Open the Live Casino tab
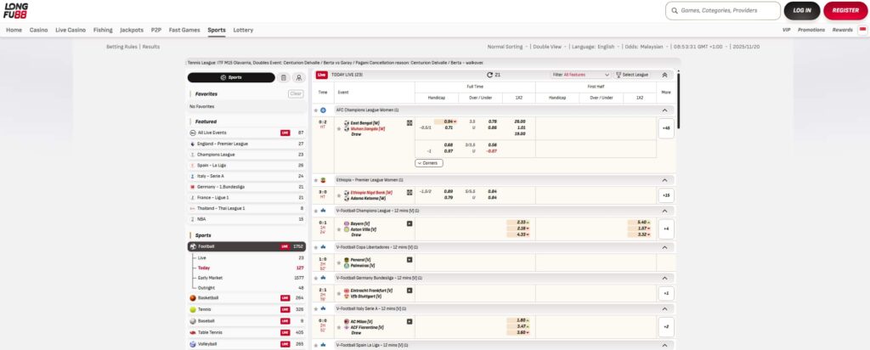This screenshot has width=870, height=350. pyautogui.click(x=71, y=30)
